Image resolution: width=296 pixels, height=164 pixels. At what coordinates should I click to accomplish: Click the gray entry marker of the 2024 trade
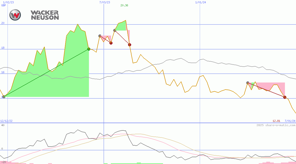point(248,83)
